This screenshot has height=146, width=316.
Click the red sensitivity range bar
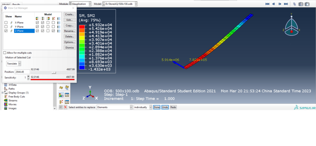coord(53,79)
